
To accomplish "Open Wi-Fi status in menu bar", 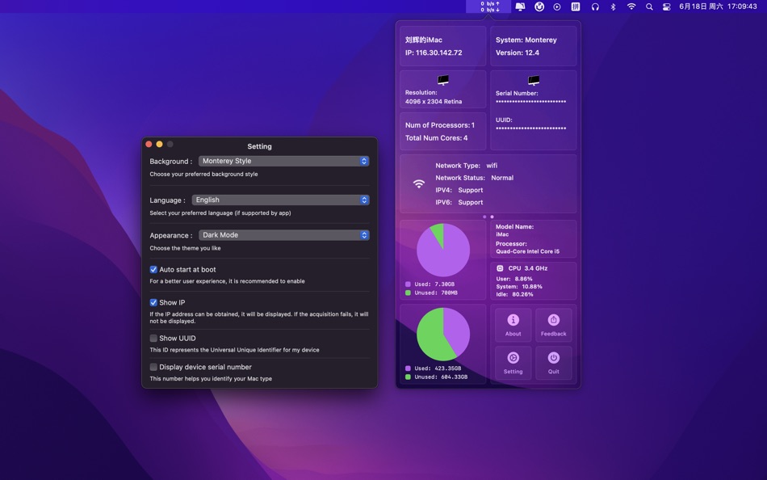I will click(x=631, y=6).
